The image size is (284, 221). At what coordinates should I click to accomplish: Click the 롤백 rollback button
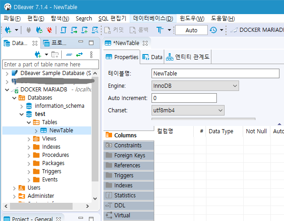[x=139, y=30]
